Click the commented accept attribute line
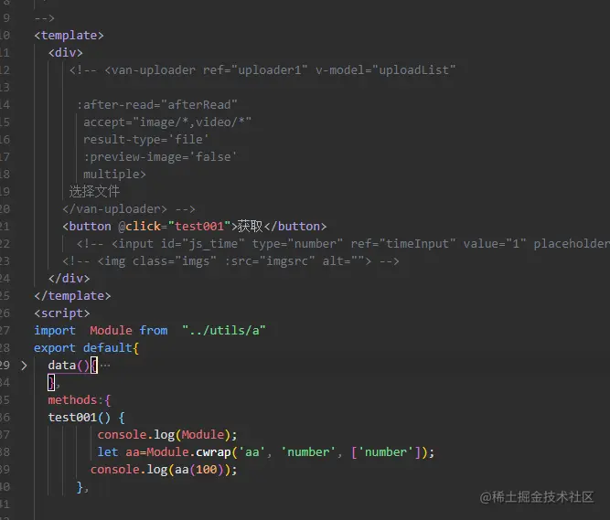 [167, 122]
